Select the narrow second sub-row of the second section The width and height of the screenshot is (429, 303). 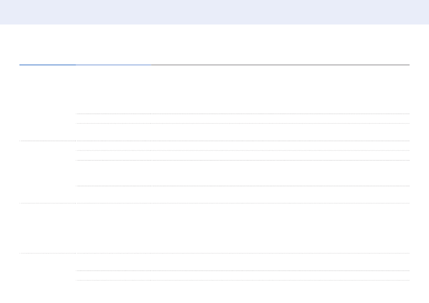(x=243, y=155)
